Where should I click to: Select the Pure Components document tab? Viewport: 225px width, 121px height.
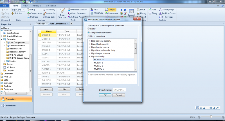click(x=58, y=24)
